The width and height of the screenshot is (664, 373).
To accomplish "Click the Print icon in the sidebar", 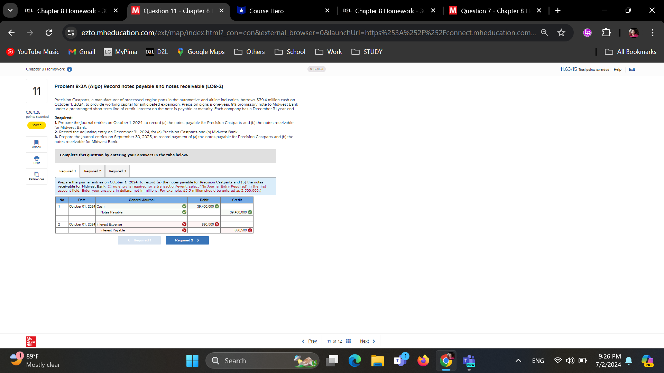I will [x=36, y=160].
